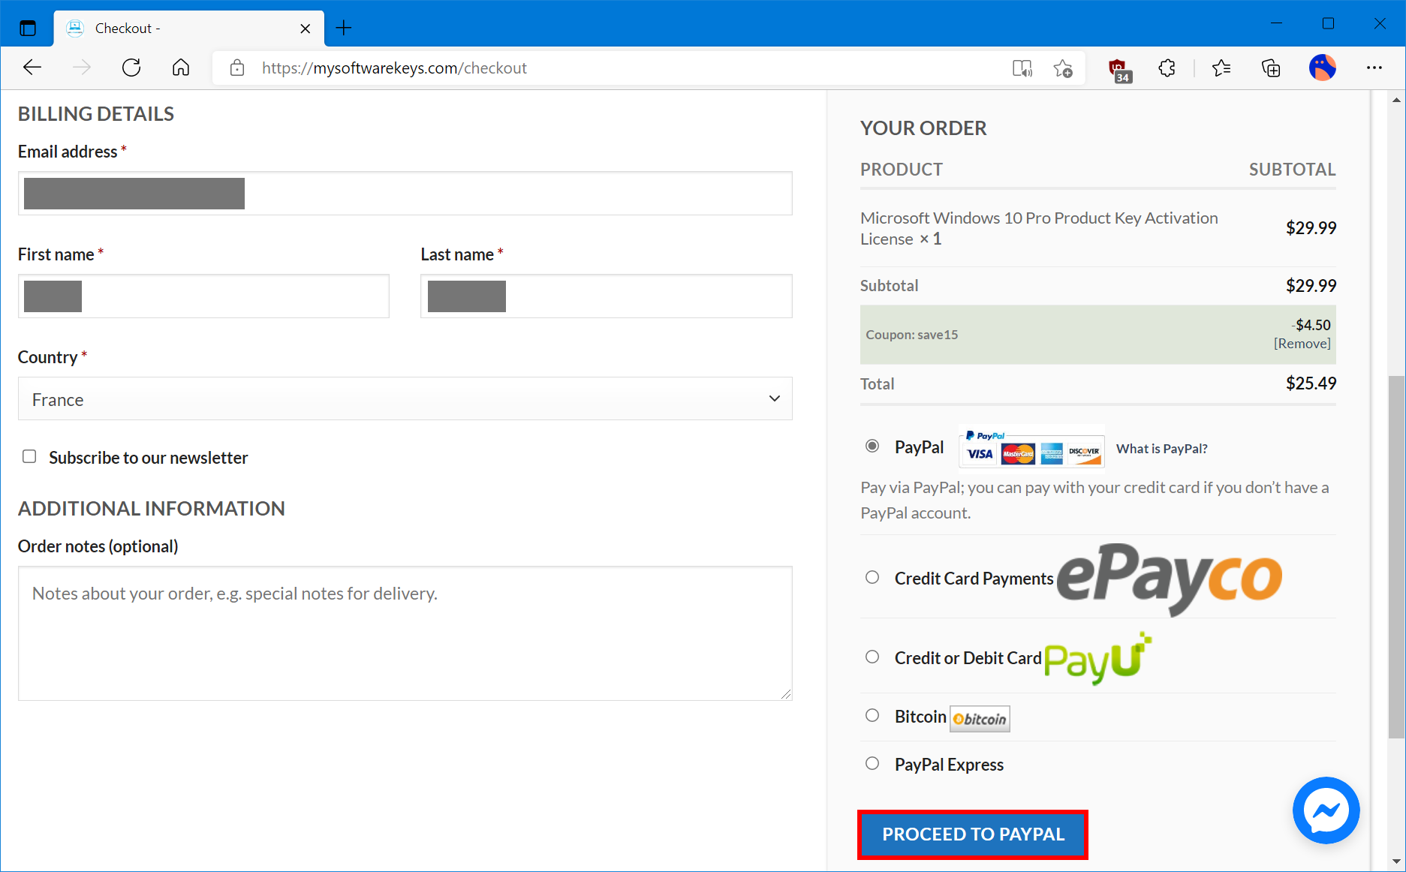1406x872 pixels.
Task: Add this page to favorites
Action: pyautogui.click(x=1063, y=68)
